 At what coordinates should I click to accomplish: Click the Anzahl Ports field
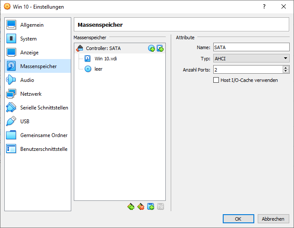click(x=248, y=70)
